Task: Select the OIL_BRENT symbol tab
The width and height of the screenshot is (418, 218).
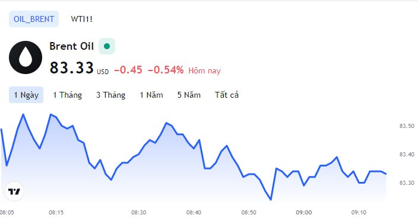Action: tap(34, 19)
